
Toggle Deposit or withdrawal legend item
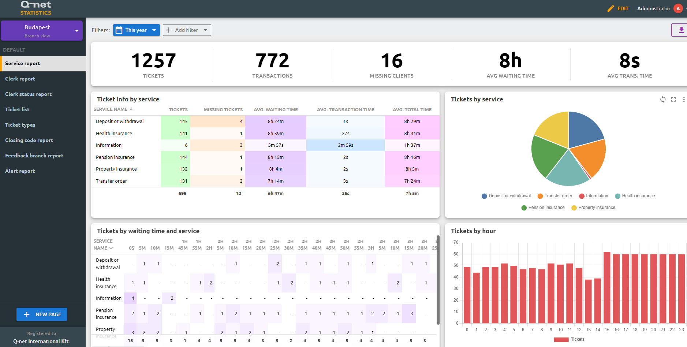[506, 196]
